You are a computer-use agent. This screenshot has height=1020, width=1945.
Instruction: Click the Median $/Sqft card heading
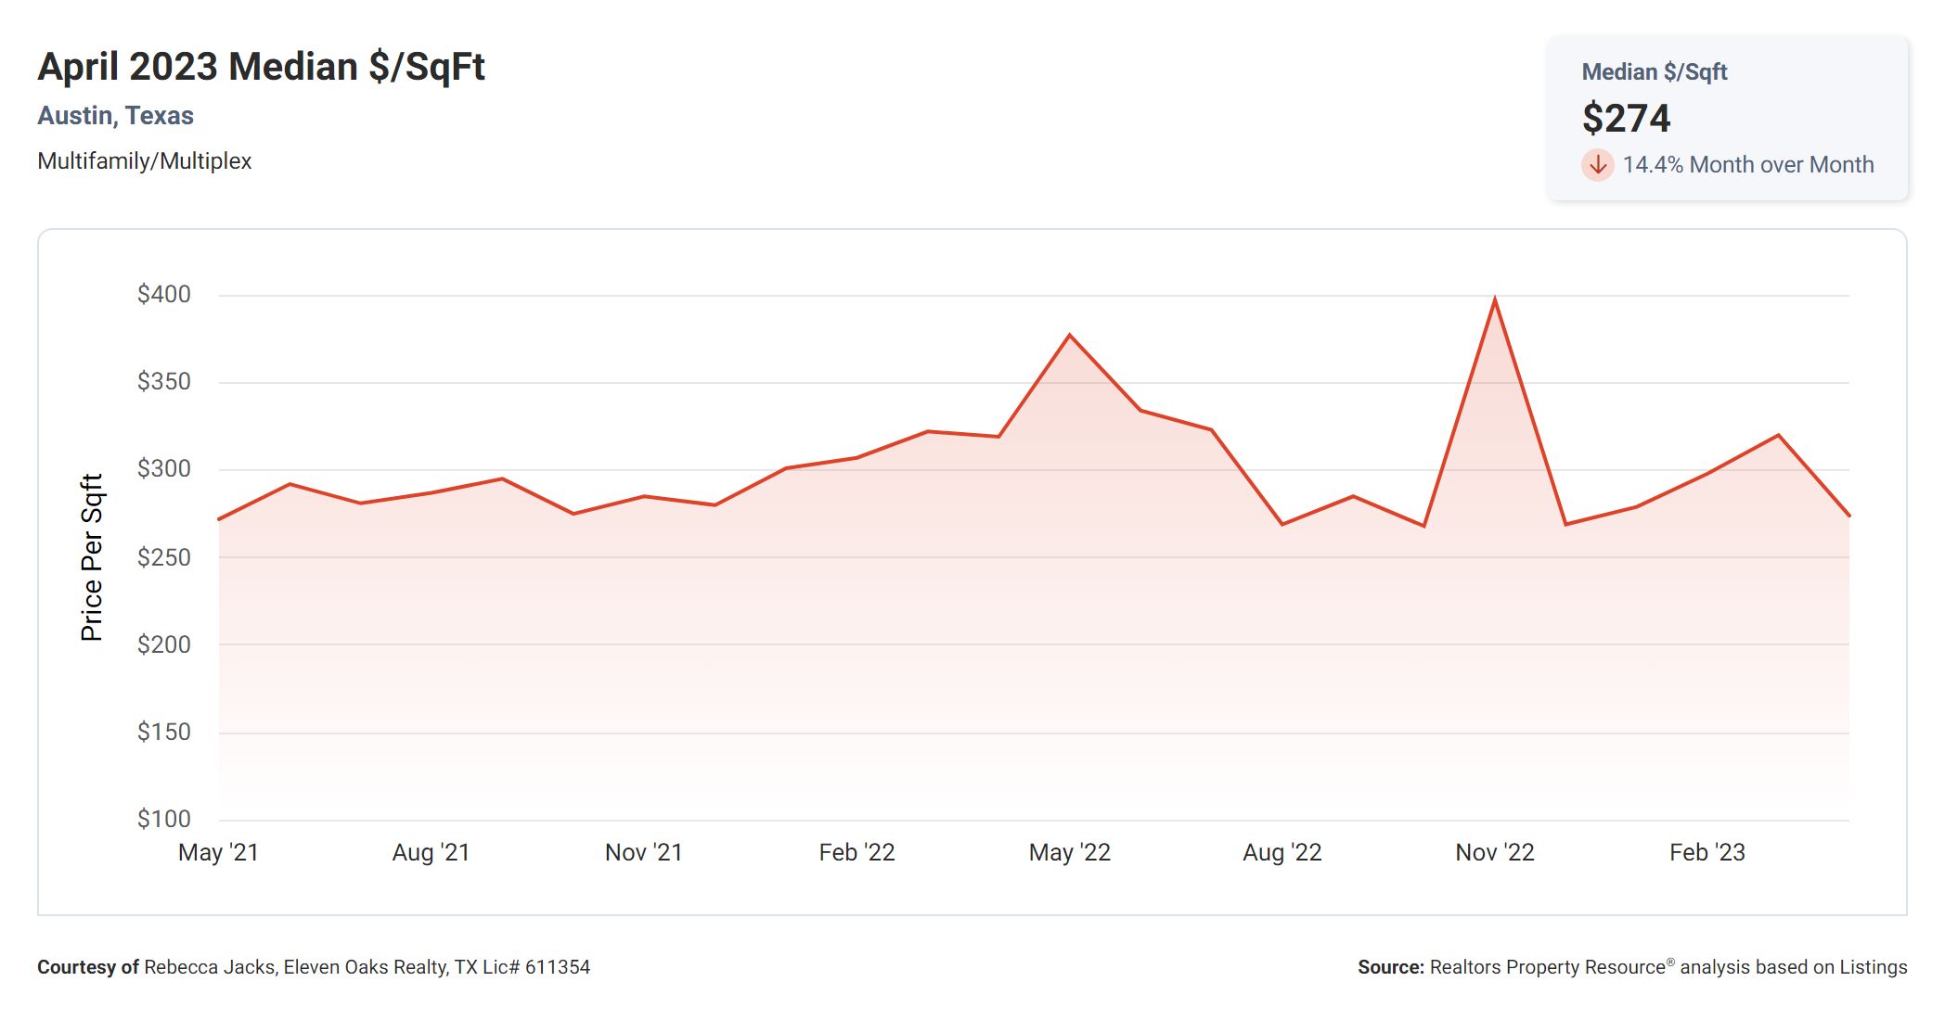(x=1654, y=72)
